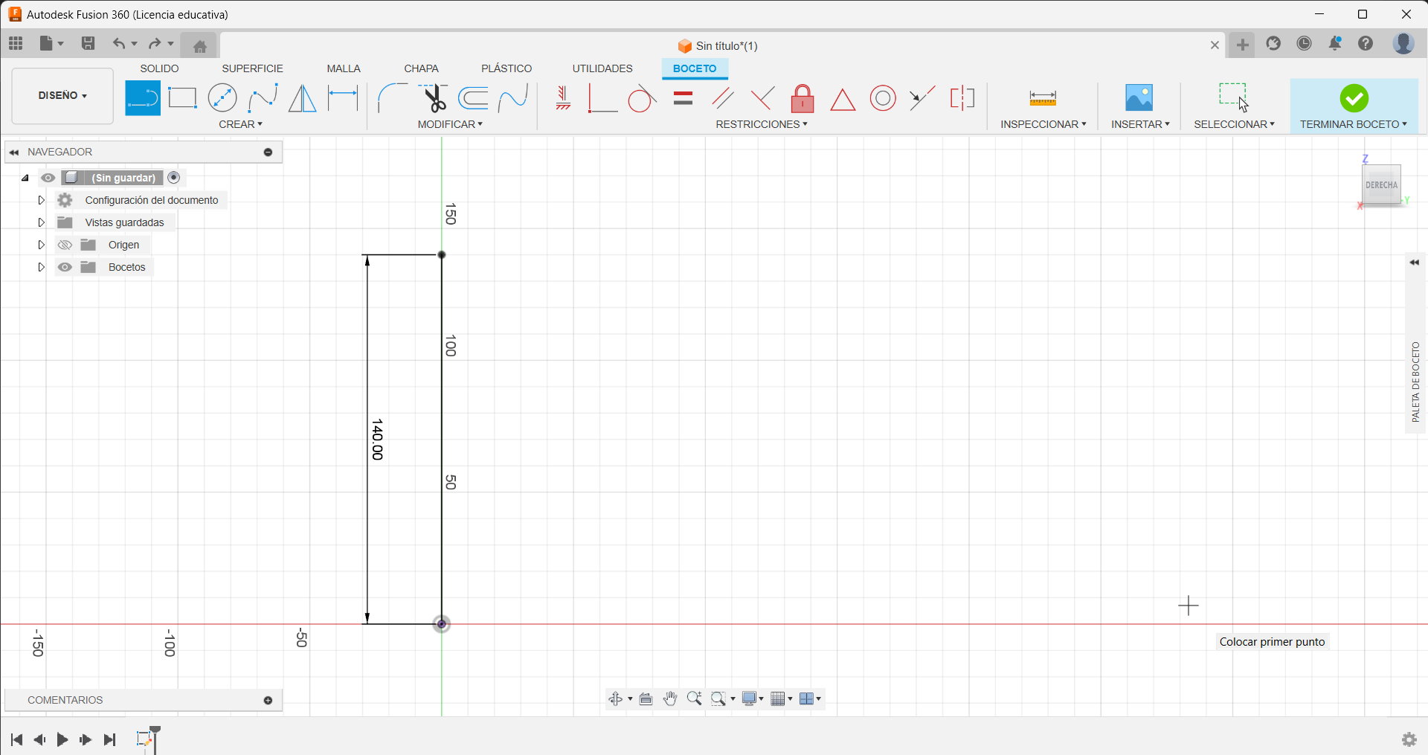Select the Fillet tool
This screenshot has height=755, width=1428.
click(x=392, y=98)
